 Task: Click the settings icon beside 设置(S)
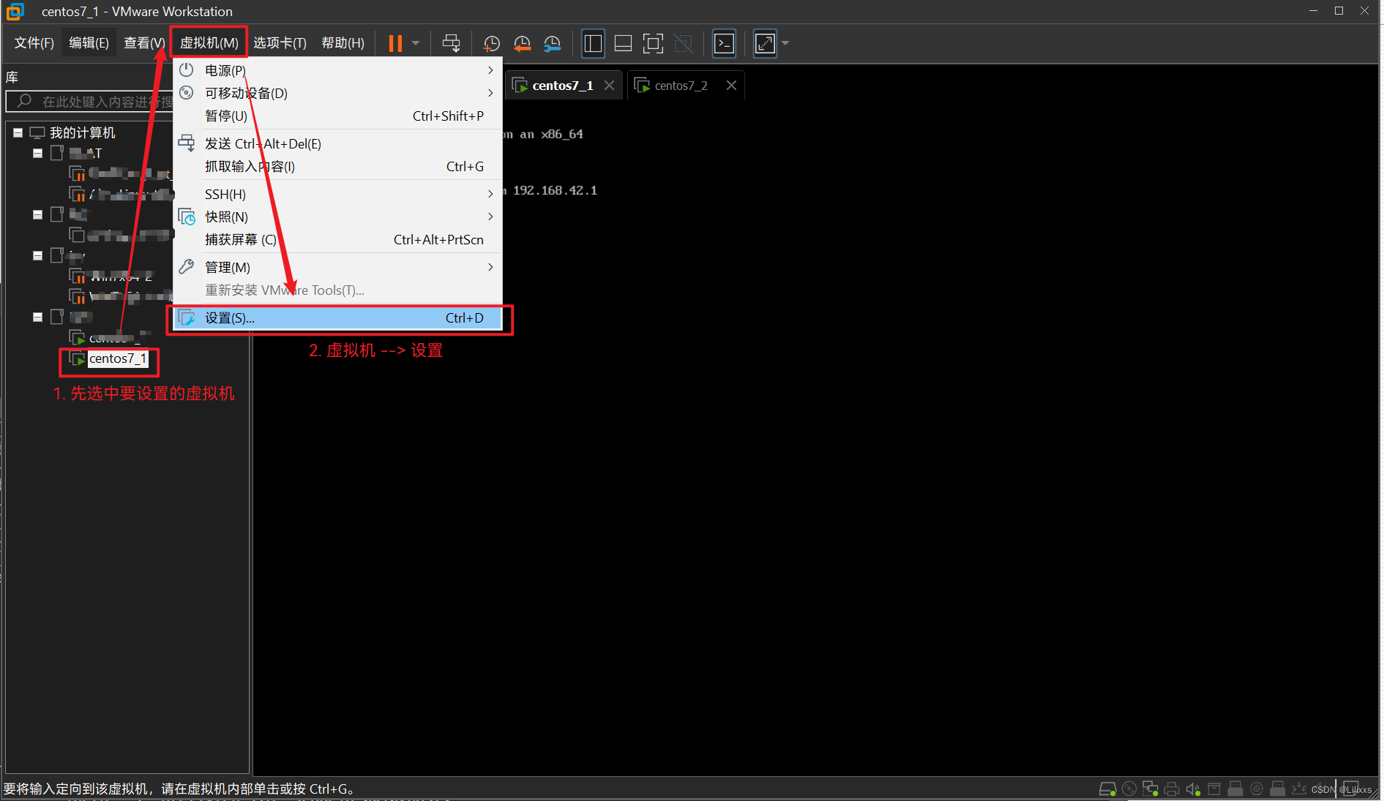[187, 317]
